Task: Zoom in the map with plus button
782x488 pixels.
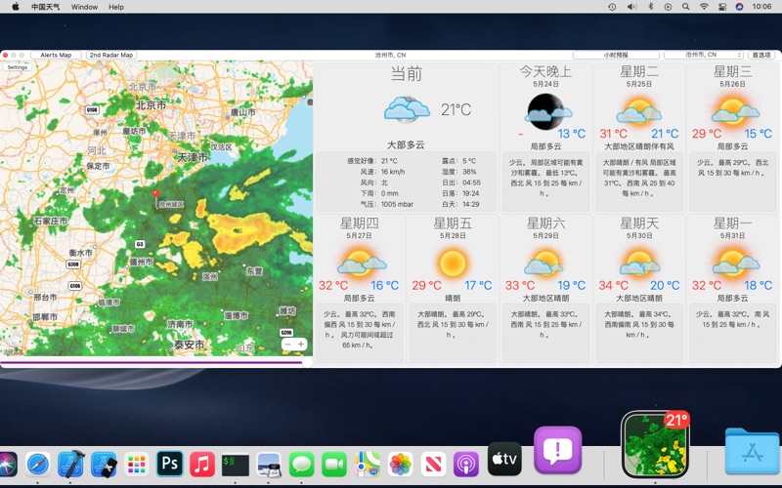Action: click(x=301, y=344)
